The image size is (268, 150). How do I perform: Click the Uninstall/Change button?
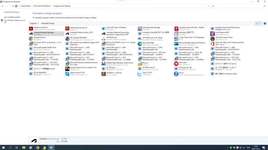[48, 23]
